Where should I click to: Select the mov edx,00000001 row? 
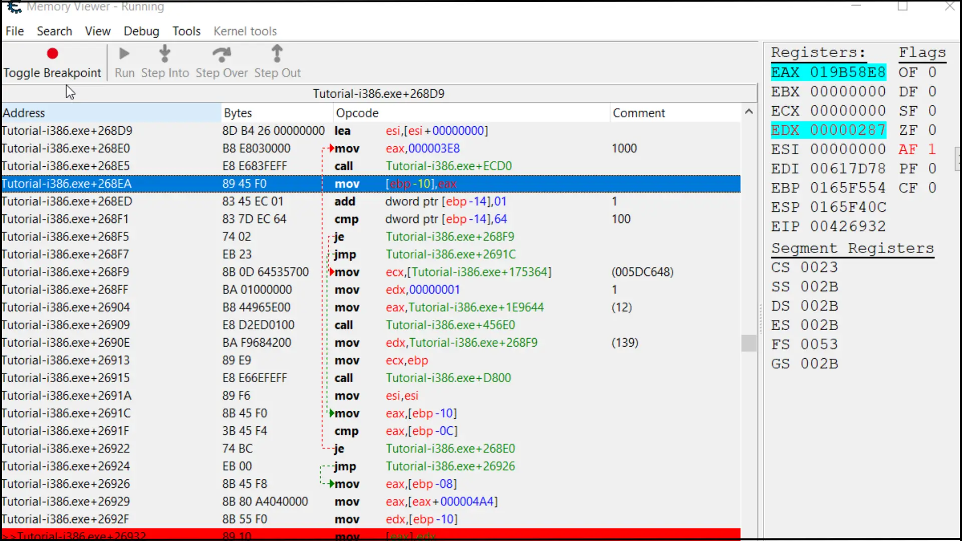pyautogui.click(x=371, y=290)
